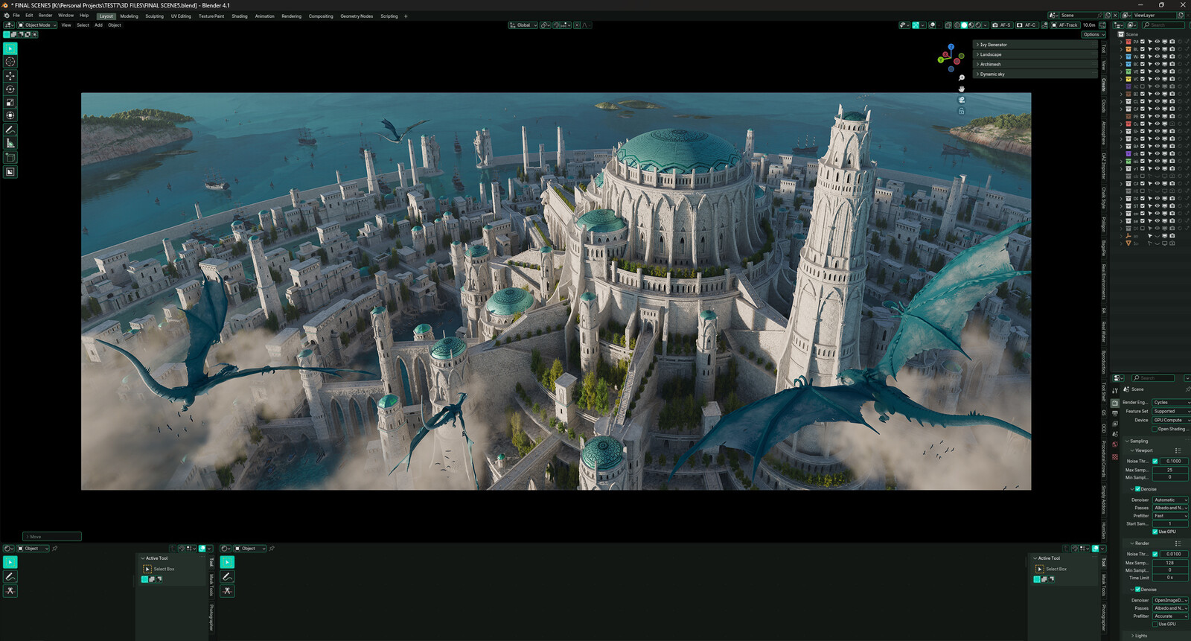Open the Output properties tab icon
Viewport: 1191px width, 641px height.
pos(1115,413)
